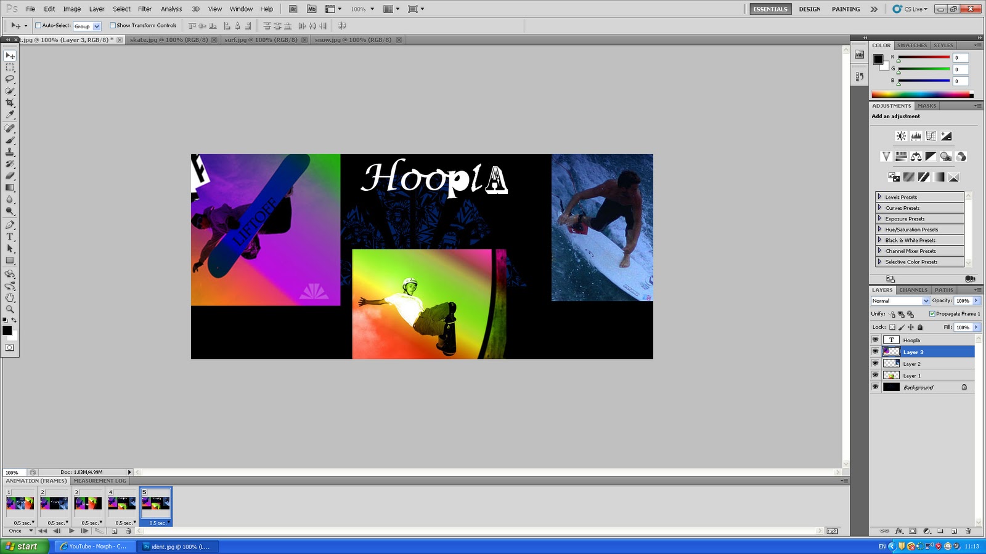Expand Black & White Presets list

[879, 240]
